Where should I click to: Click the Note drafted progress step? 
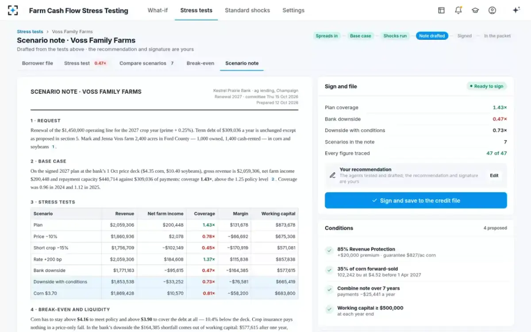pos(432,36)
